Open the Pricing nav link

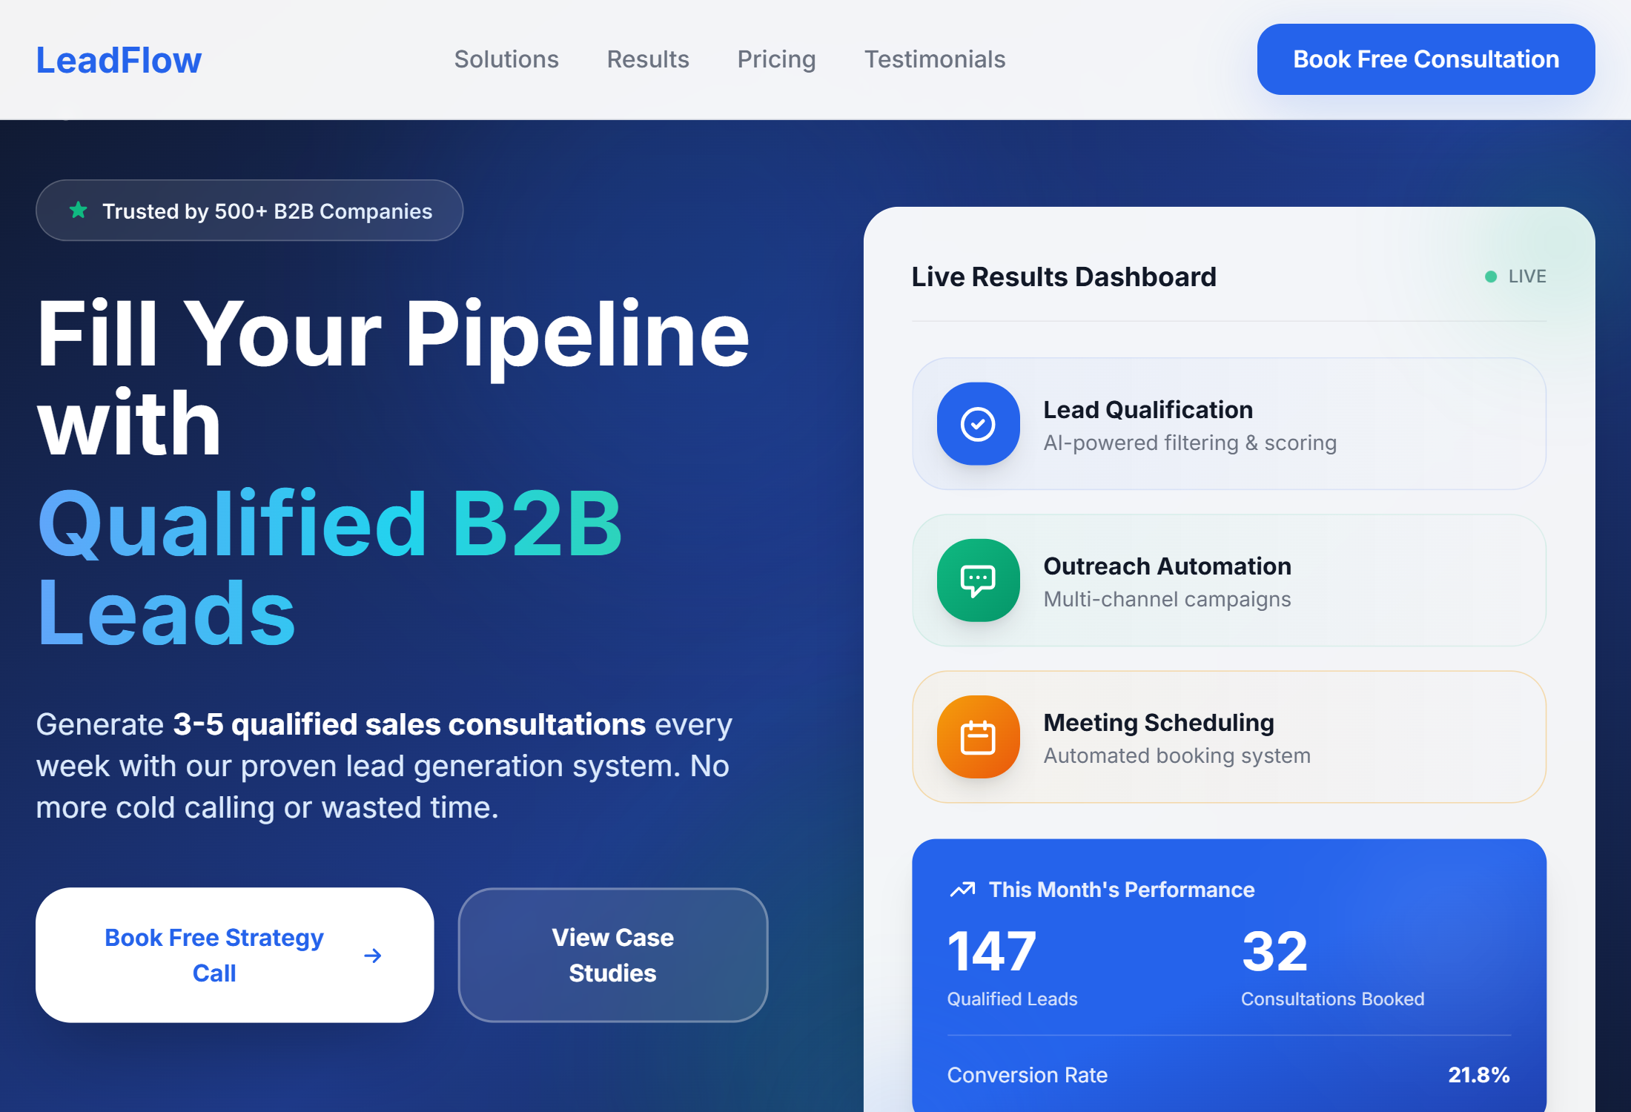tap(776, 59)
